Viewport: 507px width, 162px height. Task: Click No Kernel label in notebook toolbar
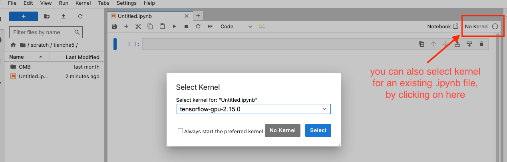click(477, 26)
